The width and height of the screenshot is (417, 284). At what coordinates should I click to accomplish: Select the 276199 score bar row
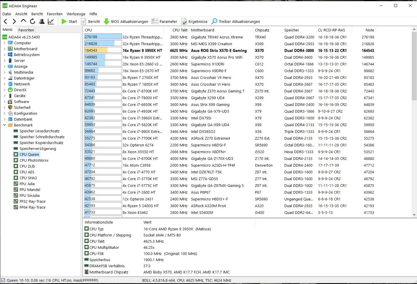pyautogui.click(x=229, y=37)
